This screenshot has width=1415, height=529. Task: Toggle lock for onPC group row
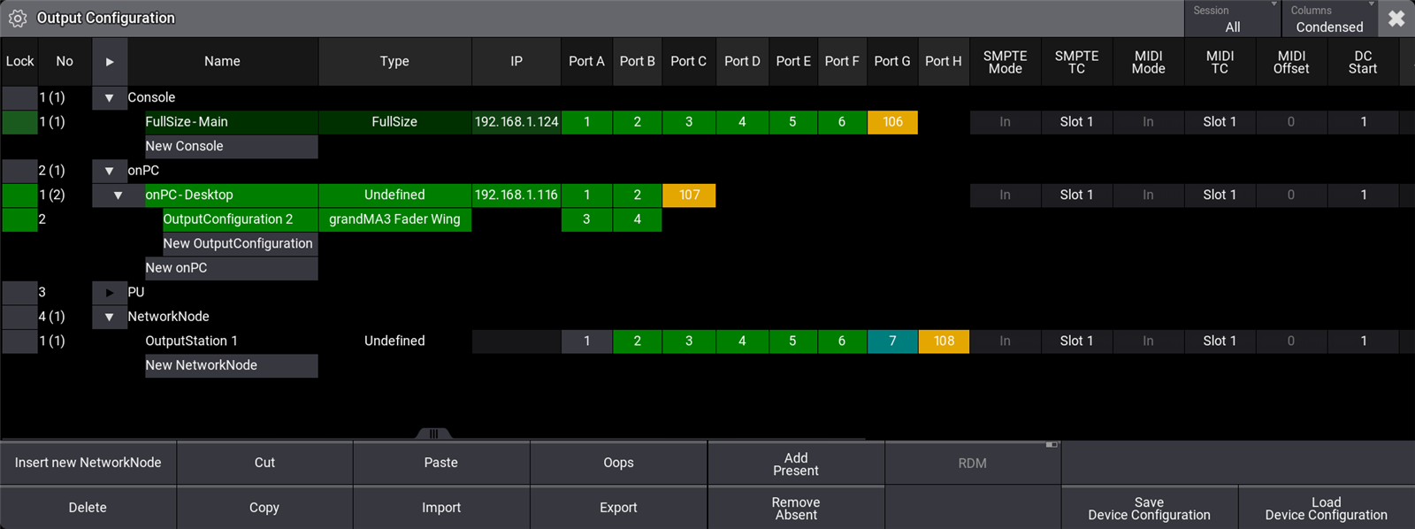[19, 171]
